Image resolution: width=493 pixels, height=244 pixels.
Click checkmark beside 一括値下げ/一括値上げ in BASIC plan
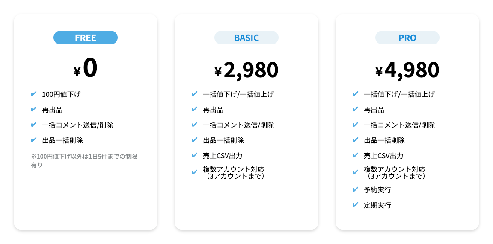(195, 94)
